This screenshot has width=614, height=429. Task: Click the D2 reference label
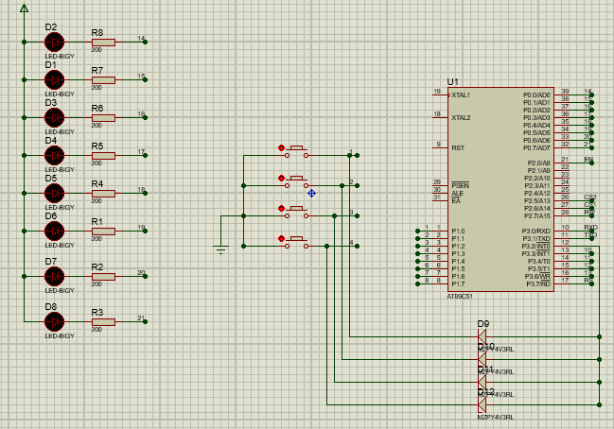click(51, 27)
